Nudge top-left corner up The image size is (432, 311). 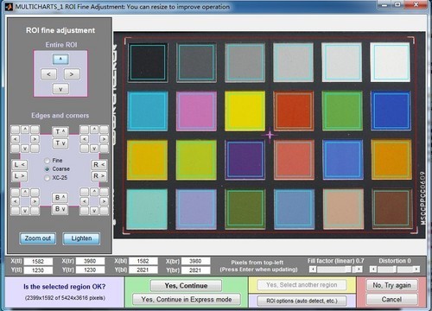pyautogui.click(x=25, y=130)
